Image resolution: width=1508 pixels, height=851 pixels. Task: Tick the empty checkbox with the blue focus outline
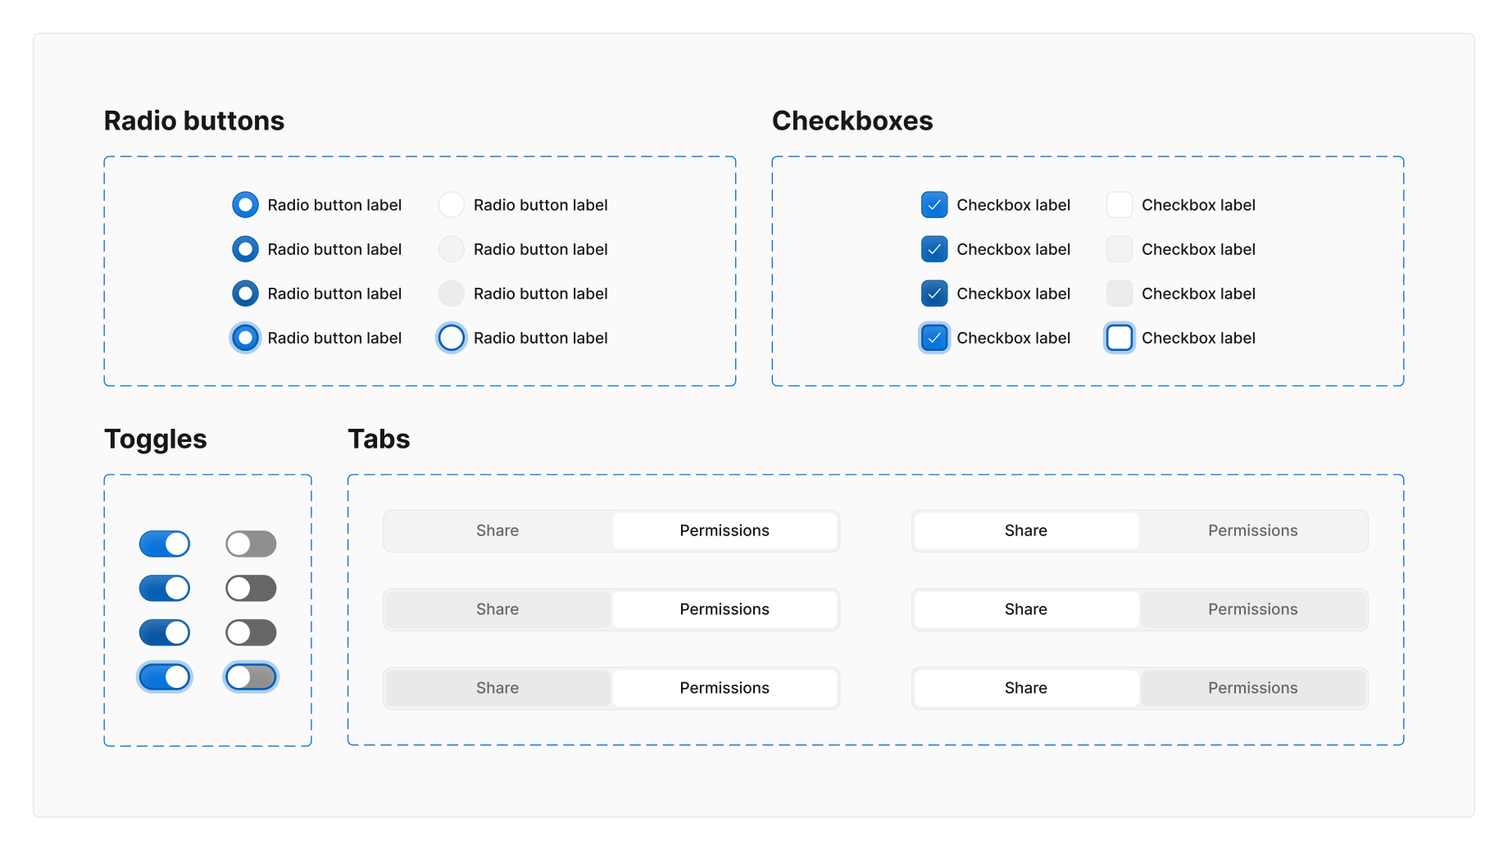point(1120,338)
